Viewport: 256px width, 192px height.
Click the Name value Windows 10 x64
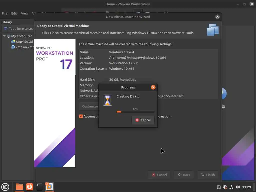tap(122, 52)
